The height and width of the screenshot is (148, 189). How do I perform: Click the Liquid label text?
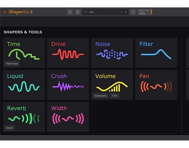pos(15,76)
